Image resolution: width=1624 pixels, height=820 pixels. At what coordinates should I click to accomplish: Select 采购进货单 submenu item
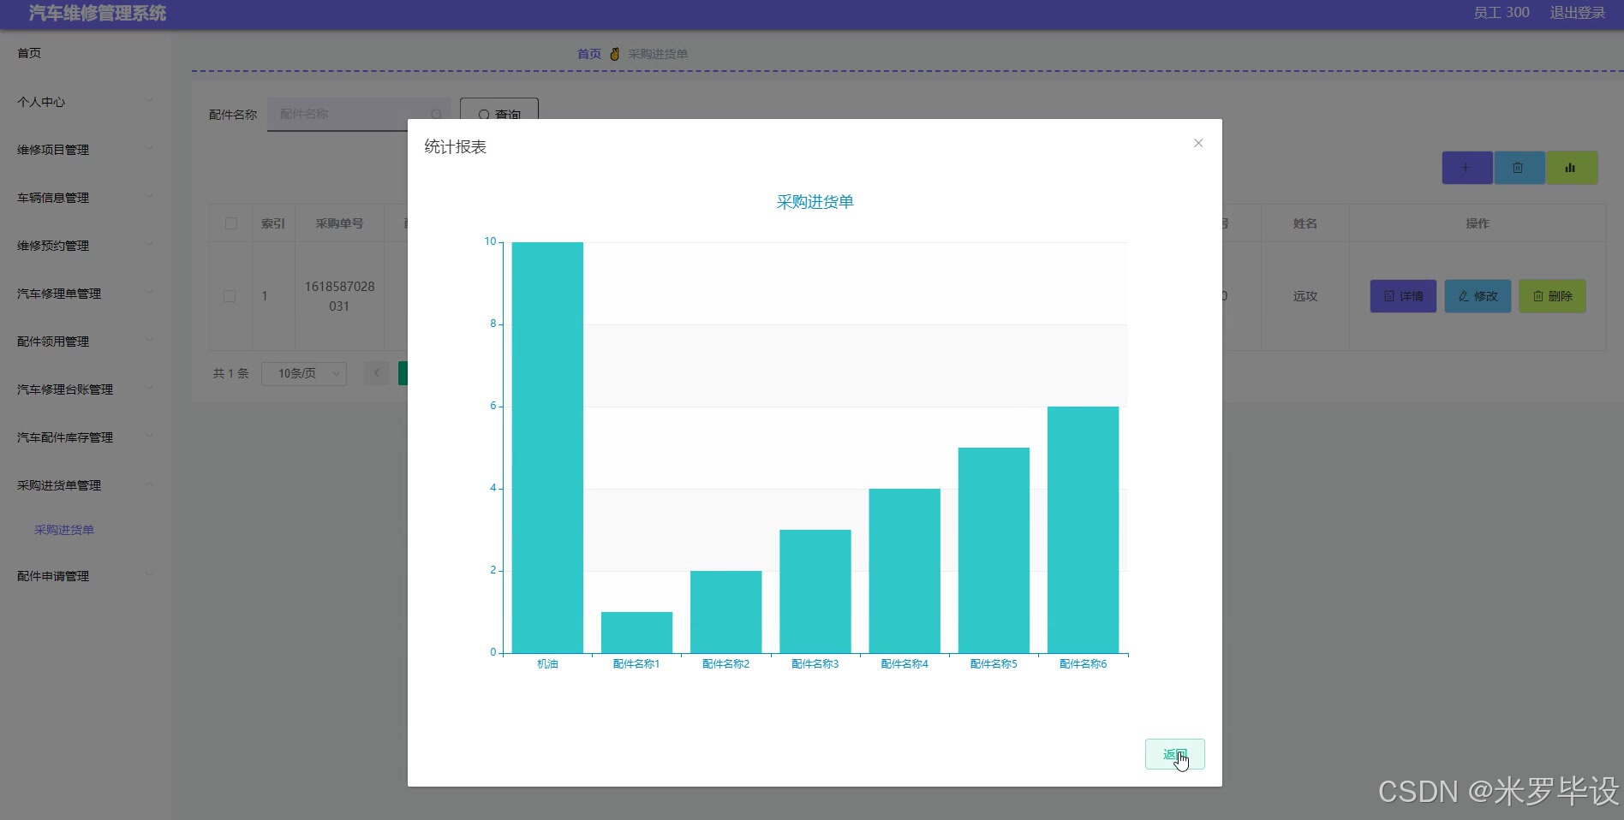click(x=64, y=530)
